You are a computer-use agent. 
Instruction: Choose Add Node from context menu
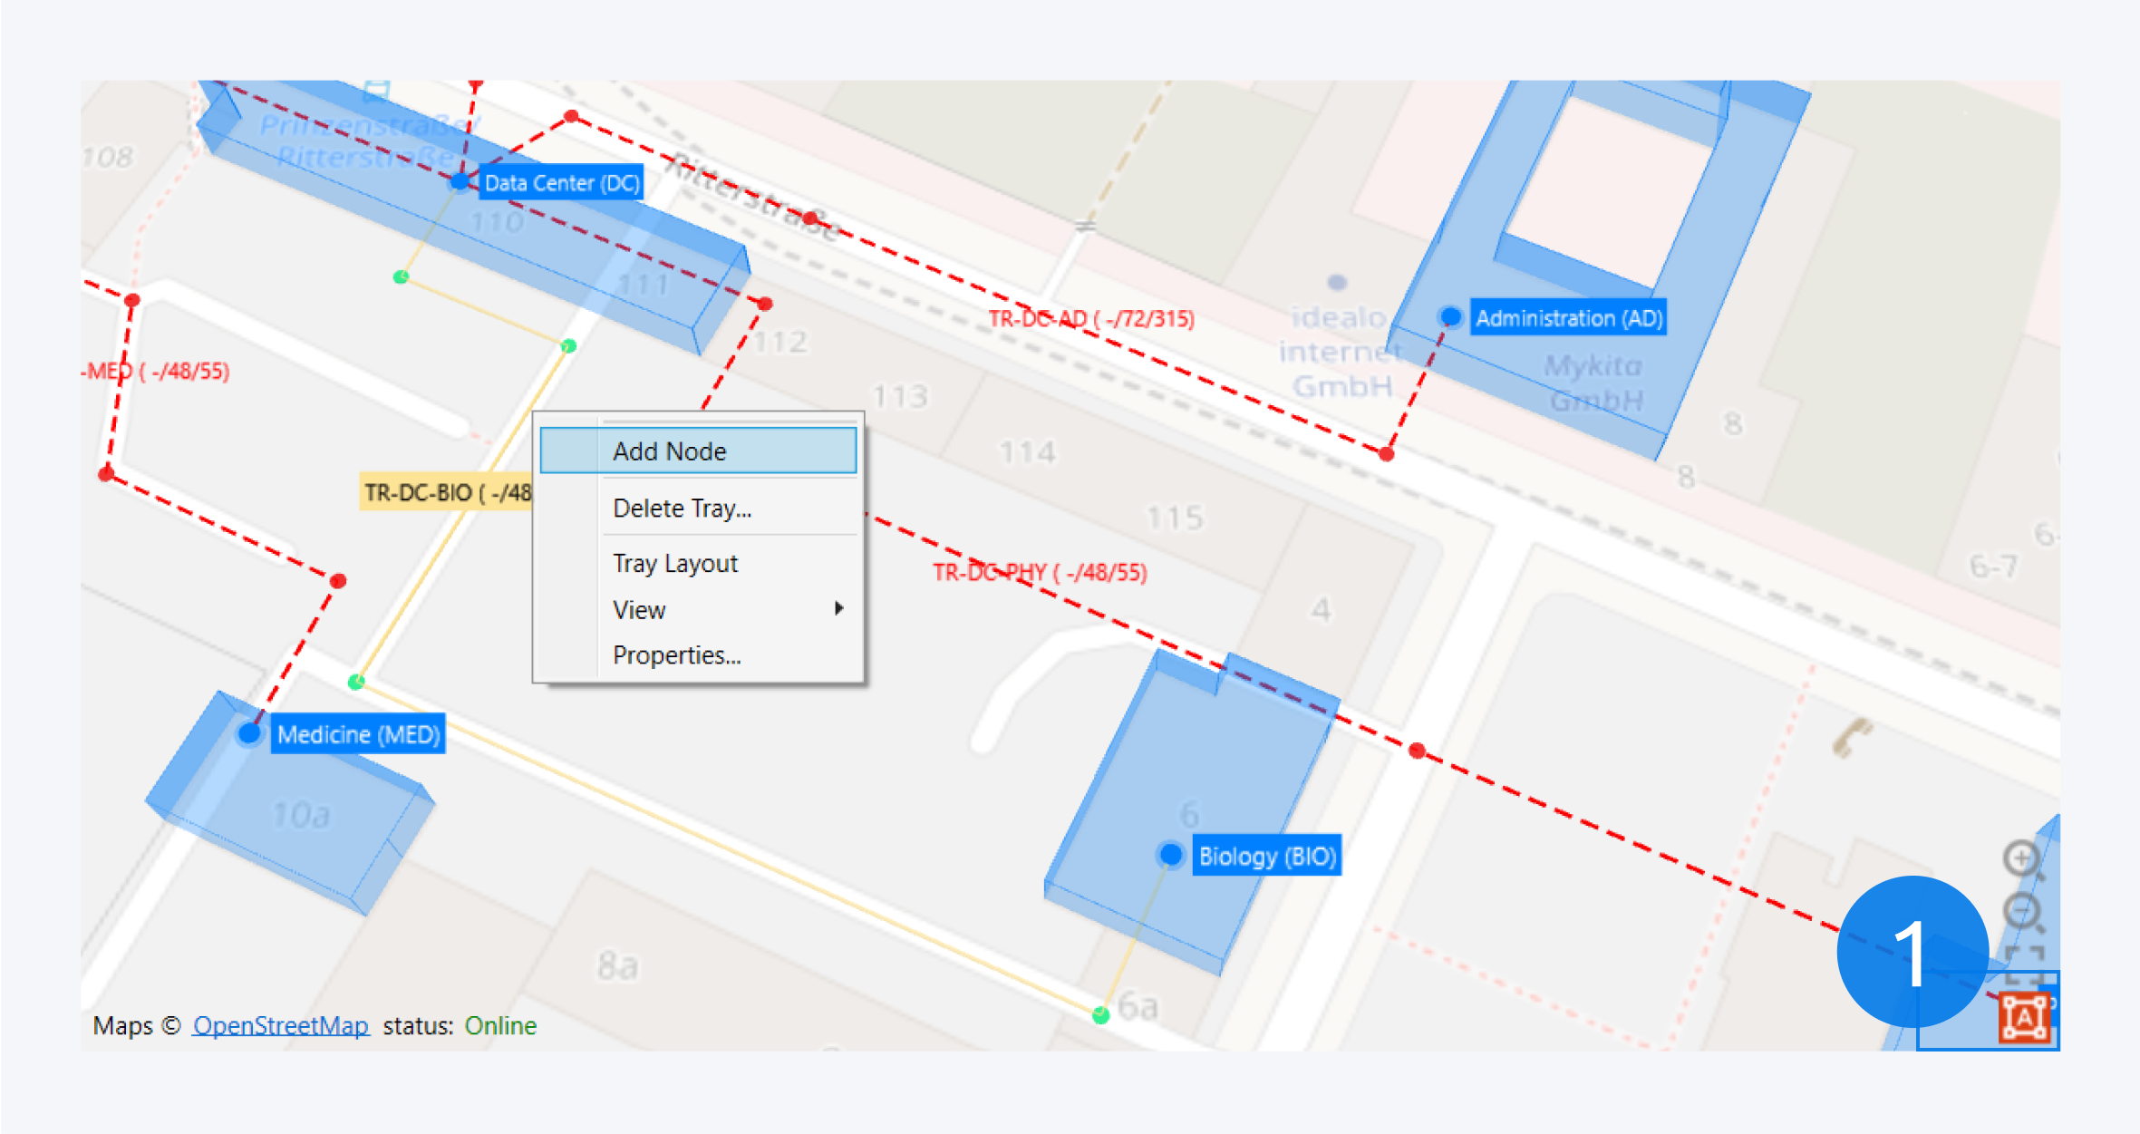[x=669, y=451]
